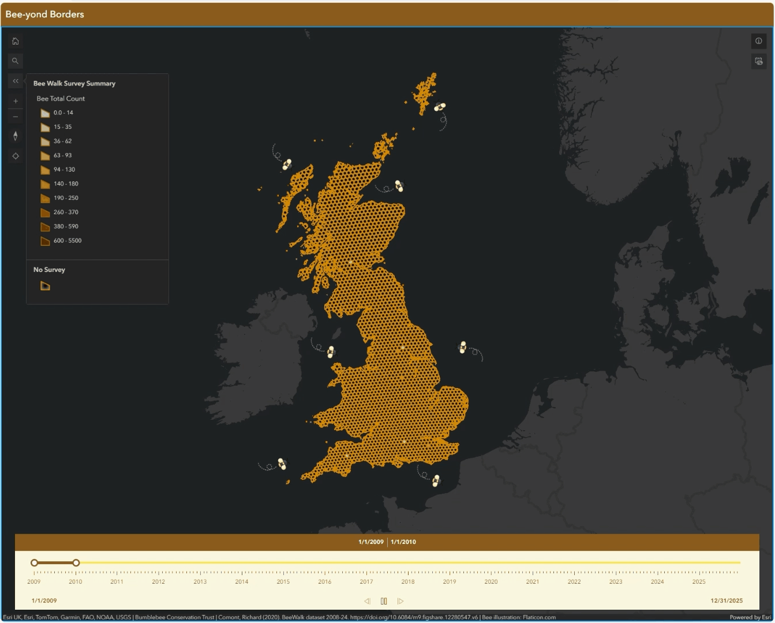Open the map search tool
The height and width of the screenshot is (623, 775).
click(16, 61)
